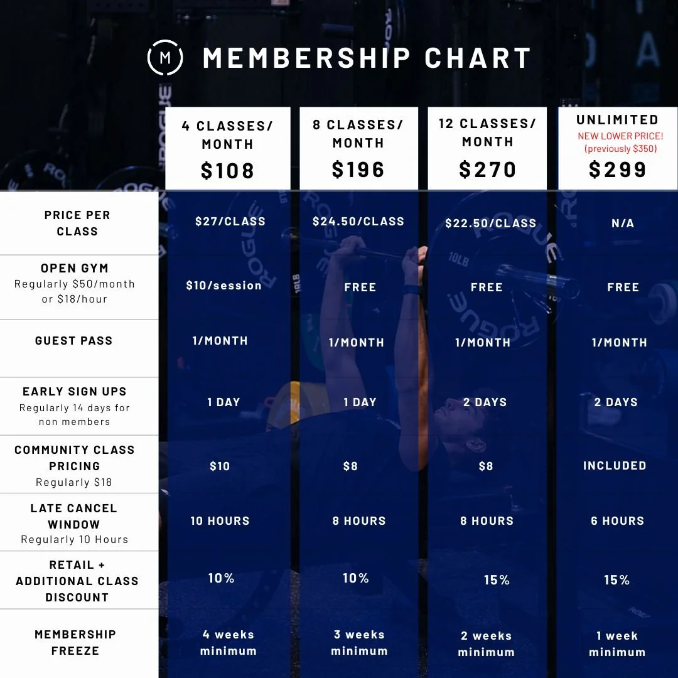This screenshot has width=678, height=678.
Task: Click the $27/CLASS price cell
Action: tap(230, 222)
